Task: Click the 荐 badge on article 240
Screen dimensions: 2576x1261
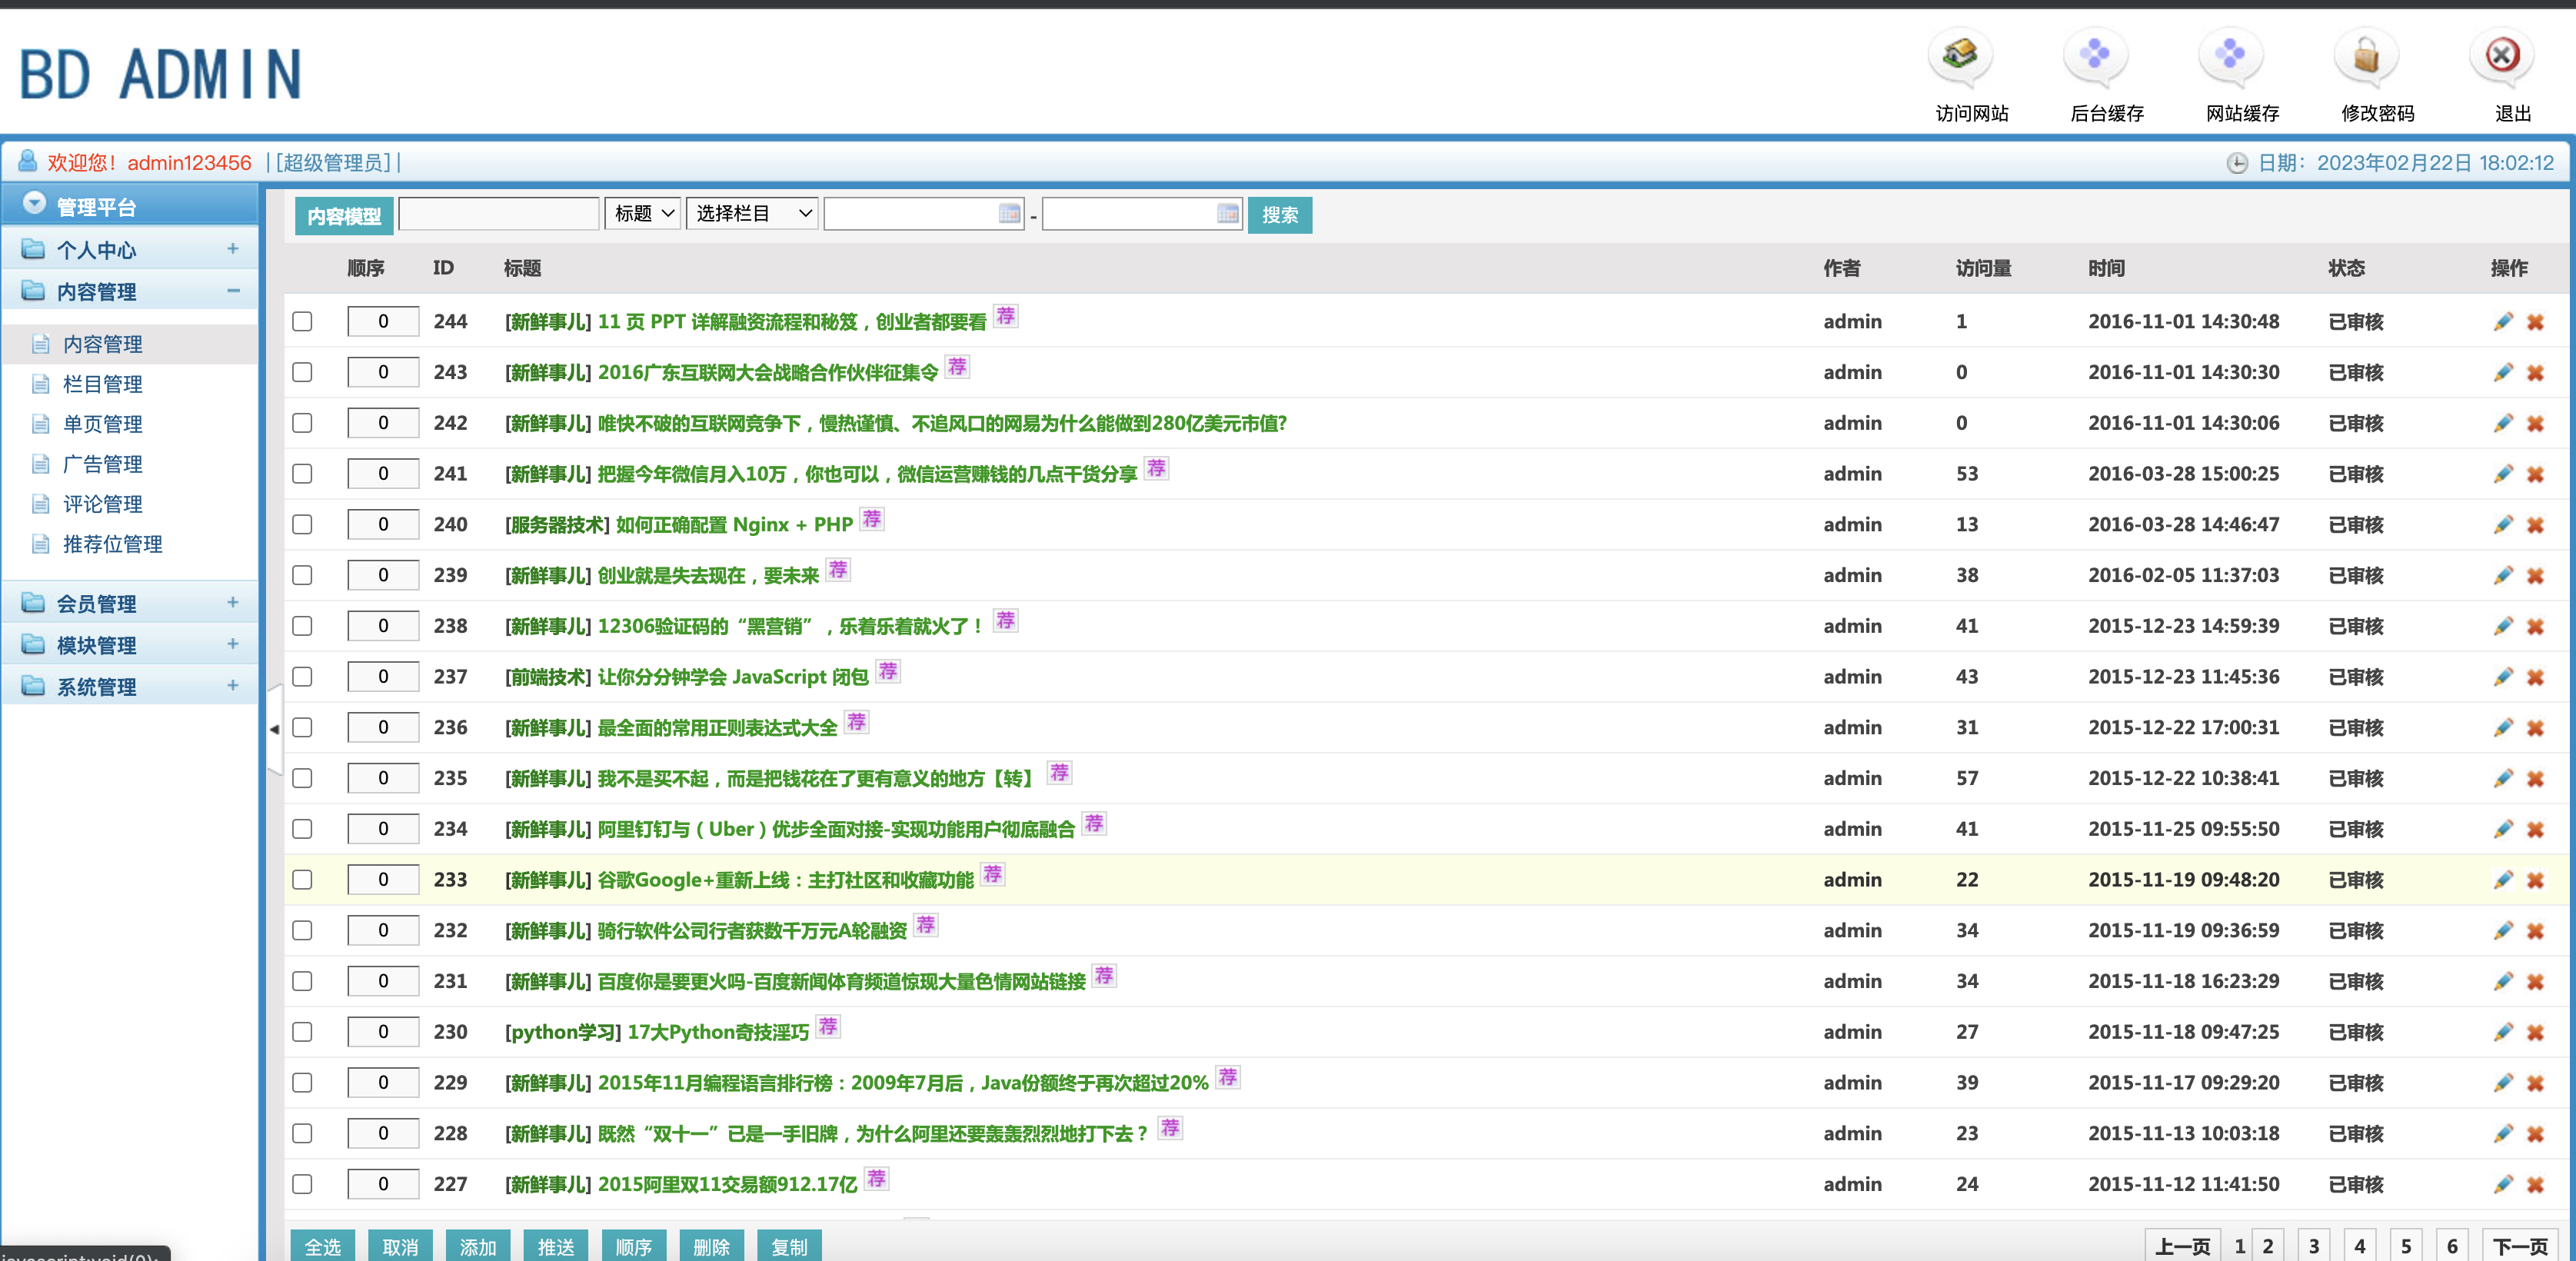Action: 872,518
